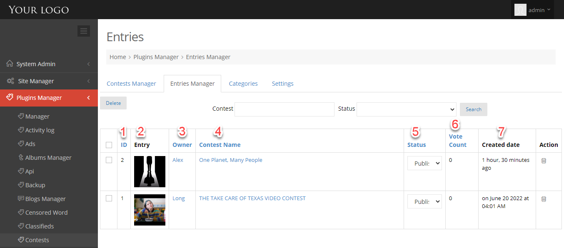
Task: Click '1 hour, 30 minutes ago' date
Action: click(506, 164)
